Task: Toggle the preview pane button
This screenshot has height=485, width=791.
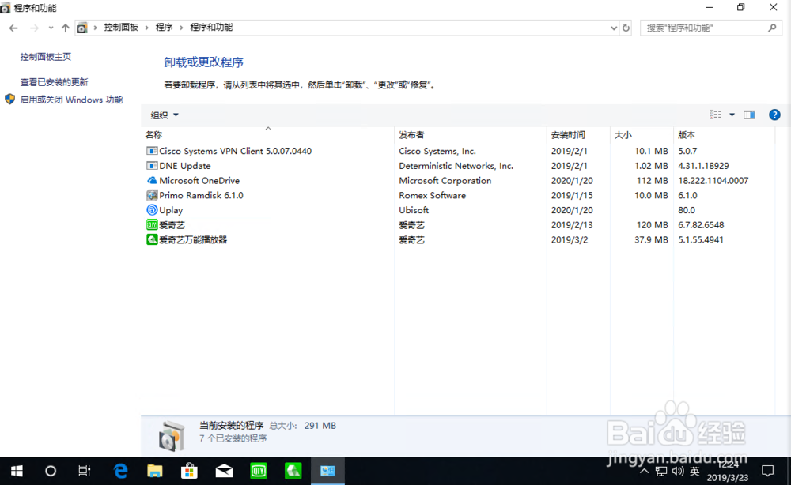Action: point(749,115)
